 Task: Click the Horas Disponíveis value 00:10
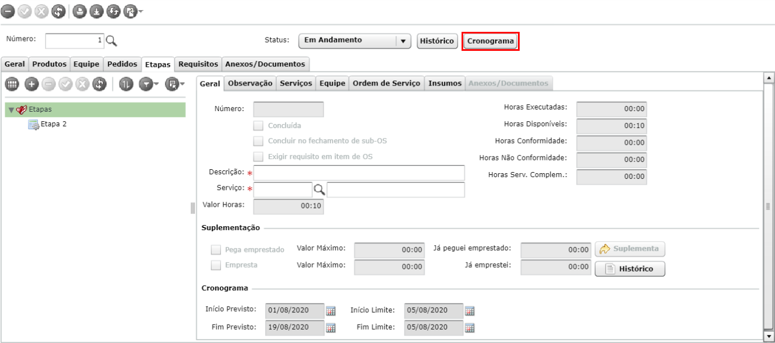tap(611, 126)
